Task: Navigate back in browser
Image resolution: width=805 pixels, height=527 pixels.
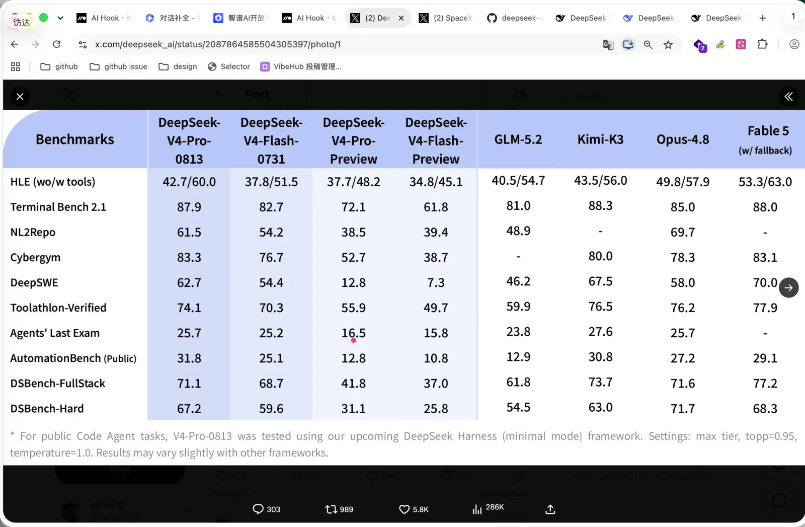Action: point(15,44)
